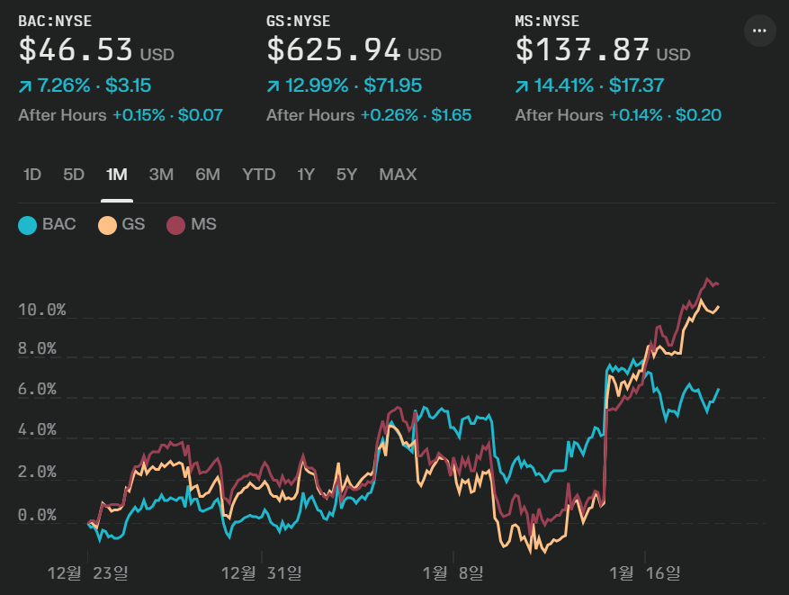Click the orange GS legend color dot

point(107,225)
